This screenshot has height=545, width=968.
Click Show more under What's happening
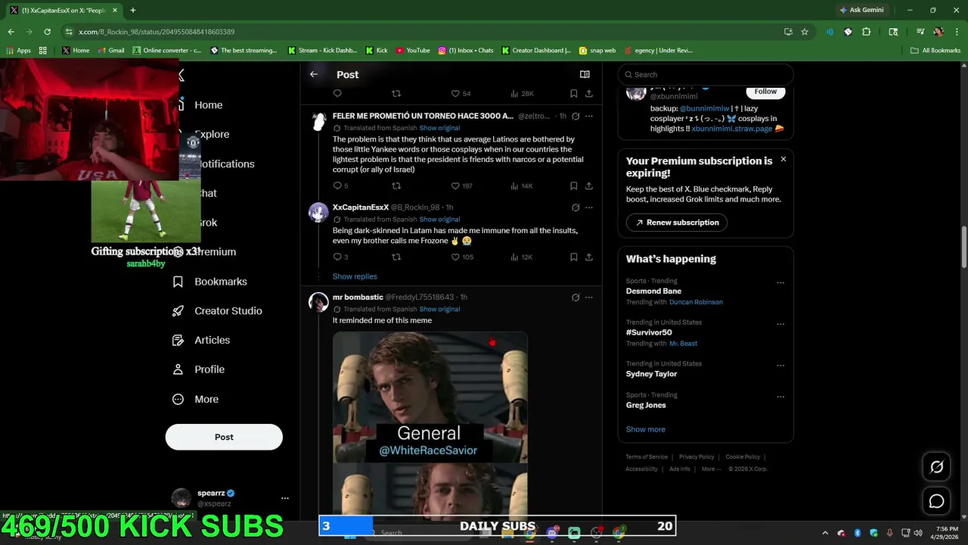pos(645,429)
